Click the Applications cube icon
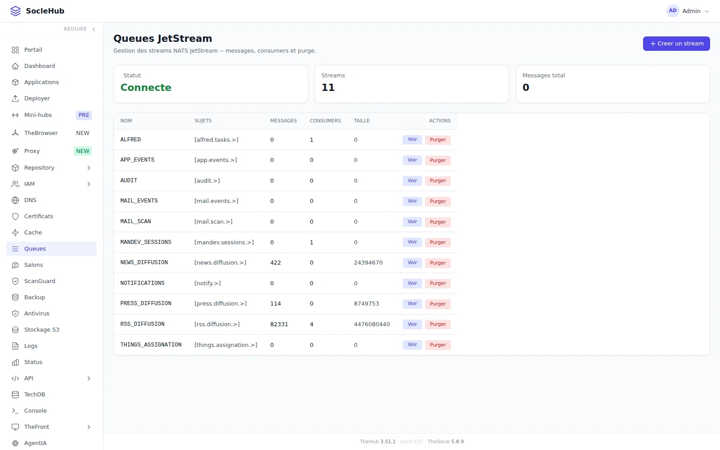This screenshot has width=720, height=450. tap(15, 82)
